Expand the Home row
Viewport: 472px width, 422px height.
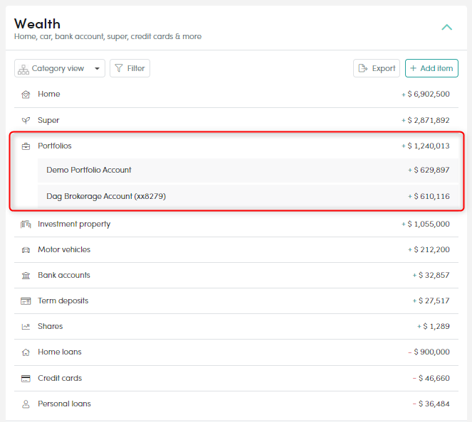(x=236, y=94)
